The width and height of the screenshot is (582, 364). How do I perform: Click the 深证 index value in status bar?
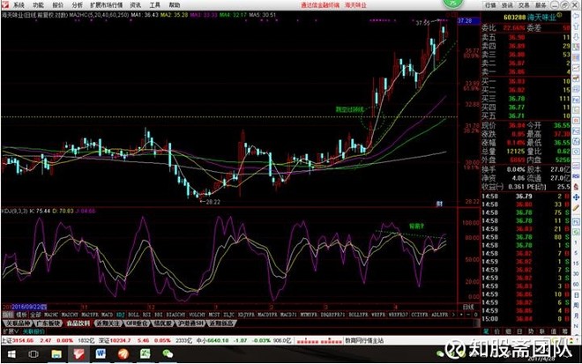pyautogui.click(x=120, y=340)
